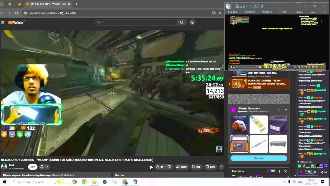The width and height of the screenshot is (330, 186).
Task: Click Shop now on the ad
Action: tap(259, 158)
